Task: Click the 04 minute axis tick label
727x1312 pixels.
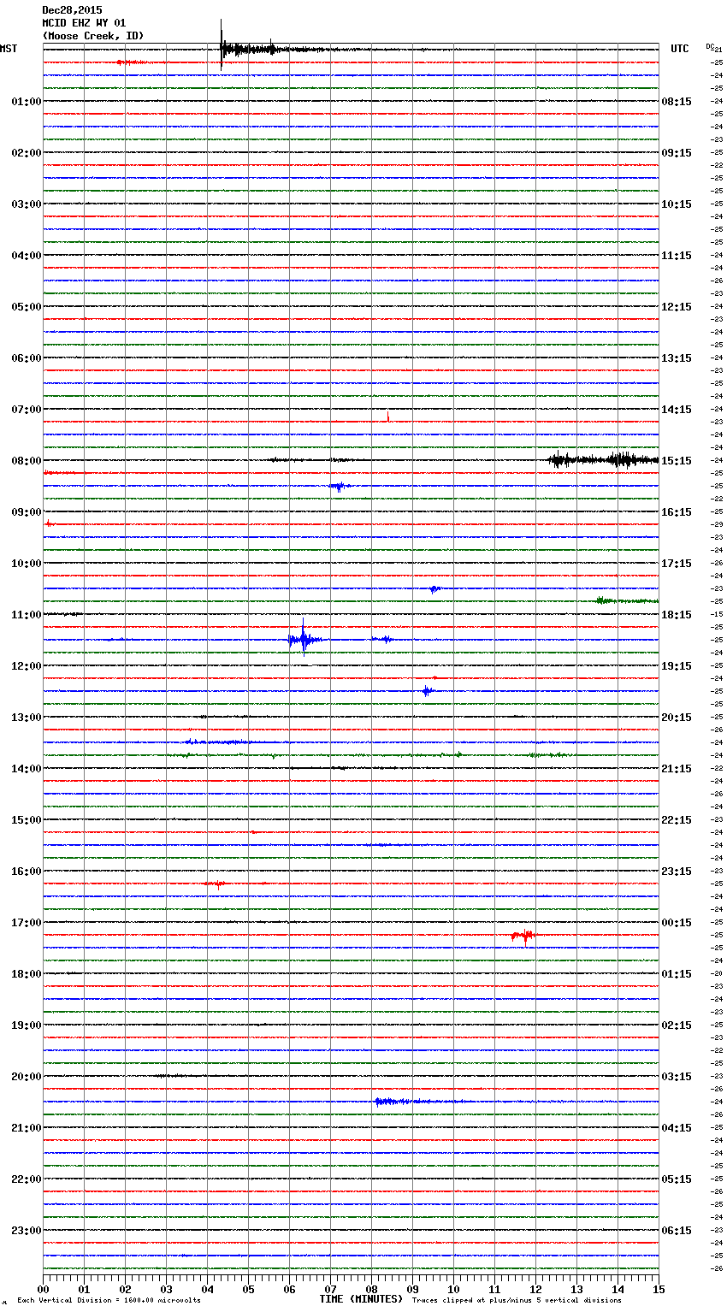Action: [x=207, y=1288]
